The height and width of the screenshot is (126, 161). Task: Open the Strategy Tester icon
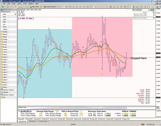[x=26, y=7]
